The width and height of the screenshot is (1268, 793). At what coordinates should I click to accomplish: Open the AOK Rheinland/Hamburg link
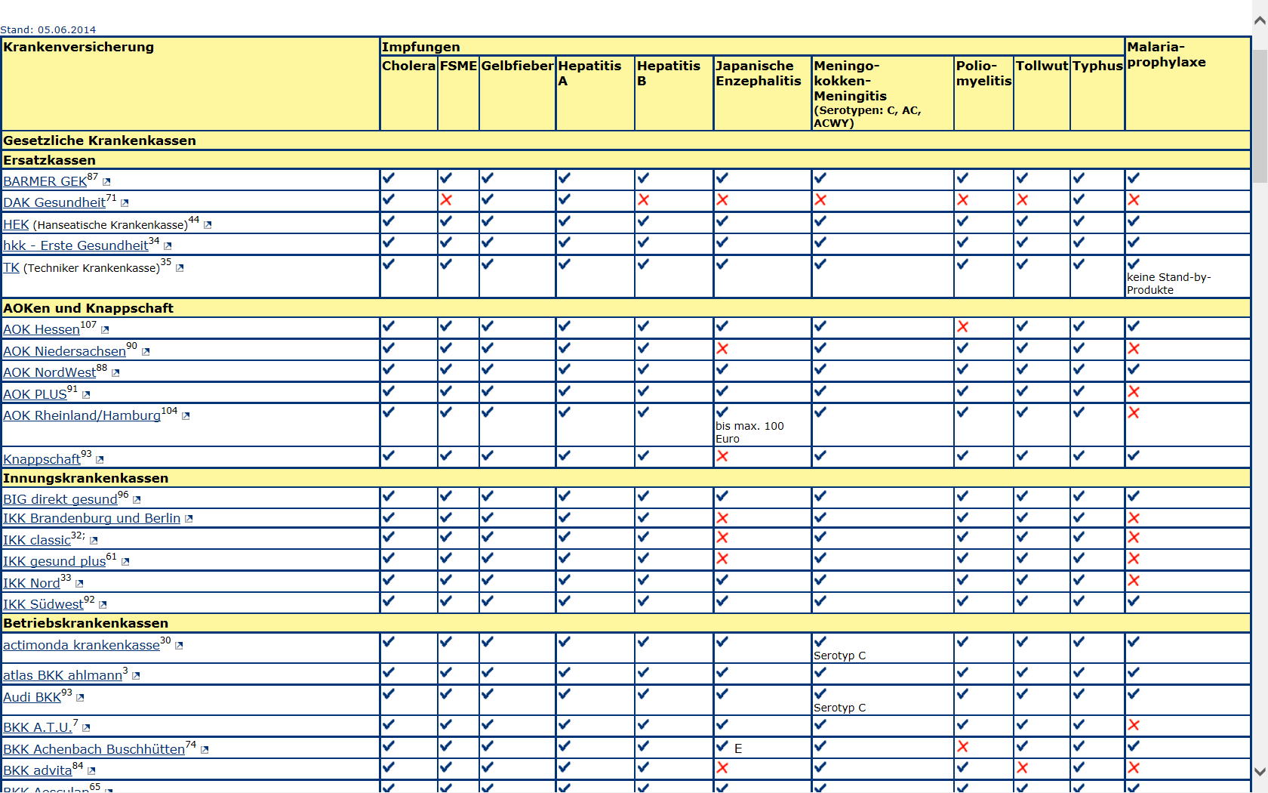[x=82, y=416]
